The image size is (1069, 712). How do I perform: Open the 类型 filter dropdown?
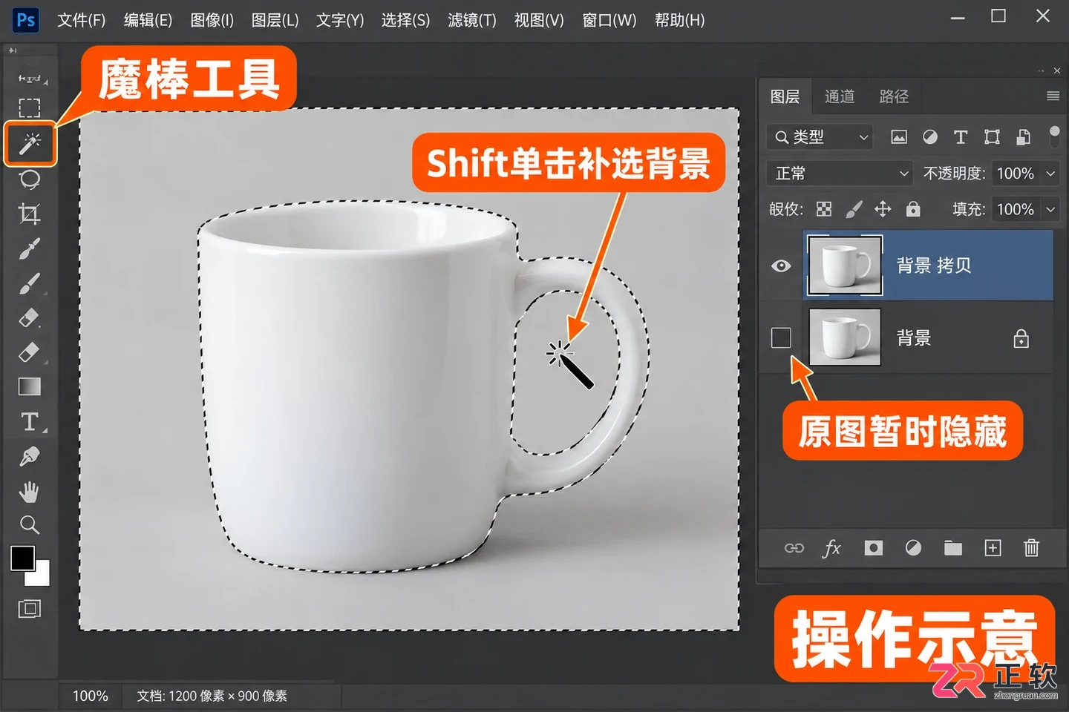pos(820,137)
